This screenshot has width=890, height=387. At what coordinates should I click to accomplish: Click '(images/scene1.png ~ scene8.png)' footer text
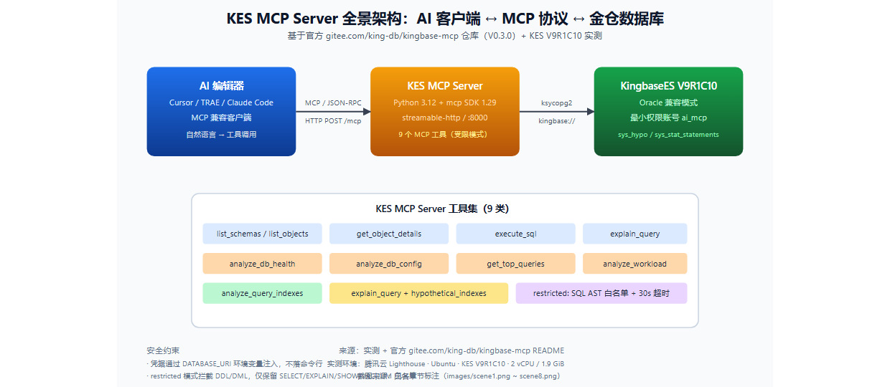click(501, 376)
